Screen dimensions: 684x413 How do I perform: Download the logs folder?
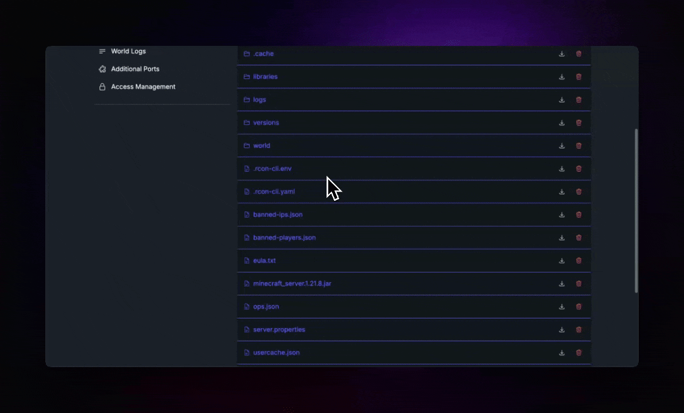tap(562, 100)
